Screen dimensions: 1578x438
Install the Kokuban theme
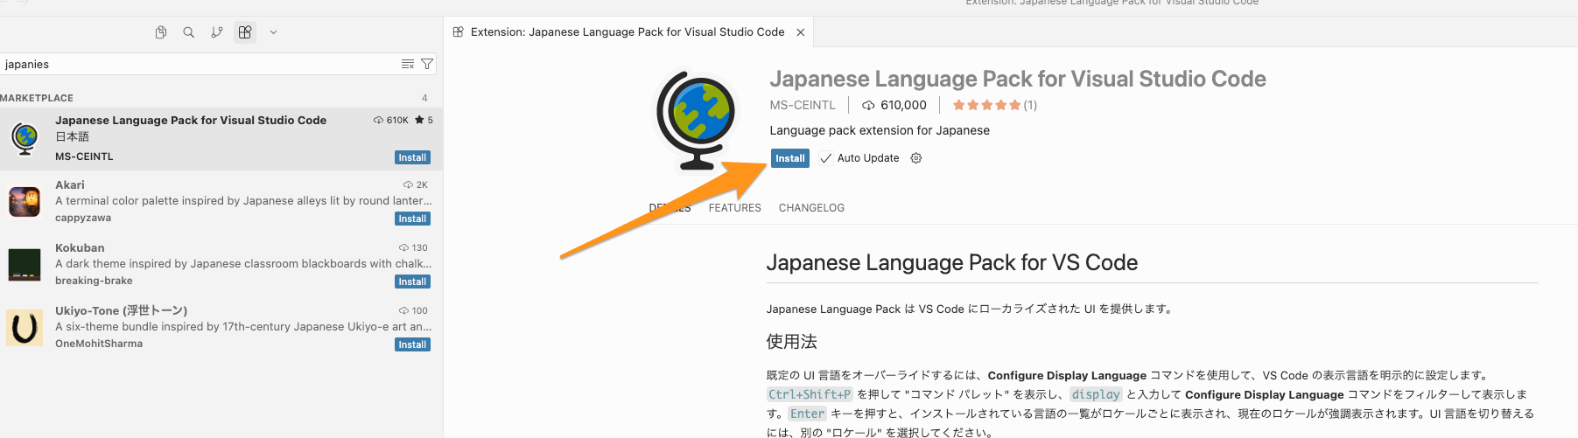tap(412, 282)
